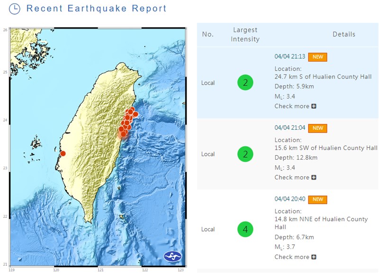
Task: Click 14.8 km NNE of Hualien County Hall
Action: coord(321,223)
